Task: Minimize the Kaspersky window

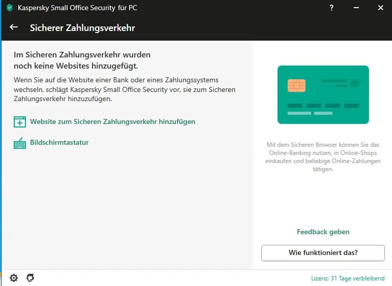Action: (x=356, y=8)
